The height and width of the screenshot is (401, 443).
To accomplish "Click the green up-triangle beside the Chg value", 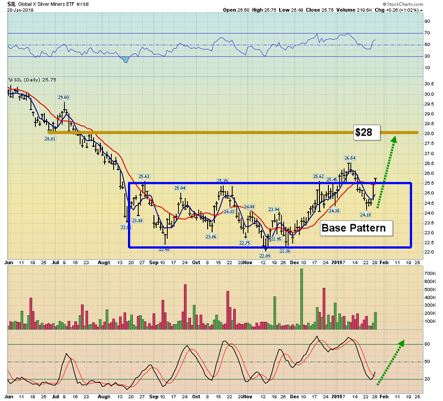I will pos(421,10).
